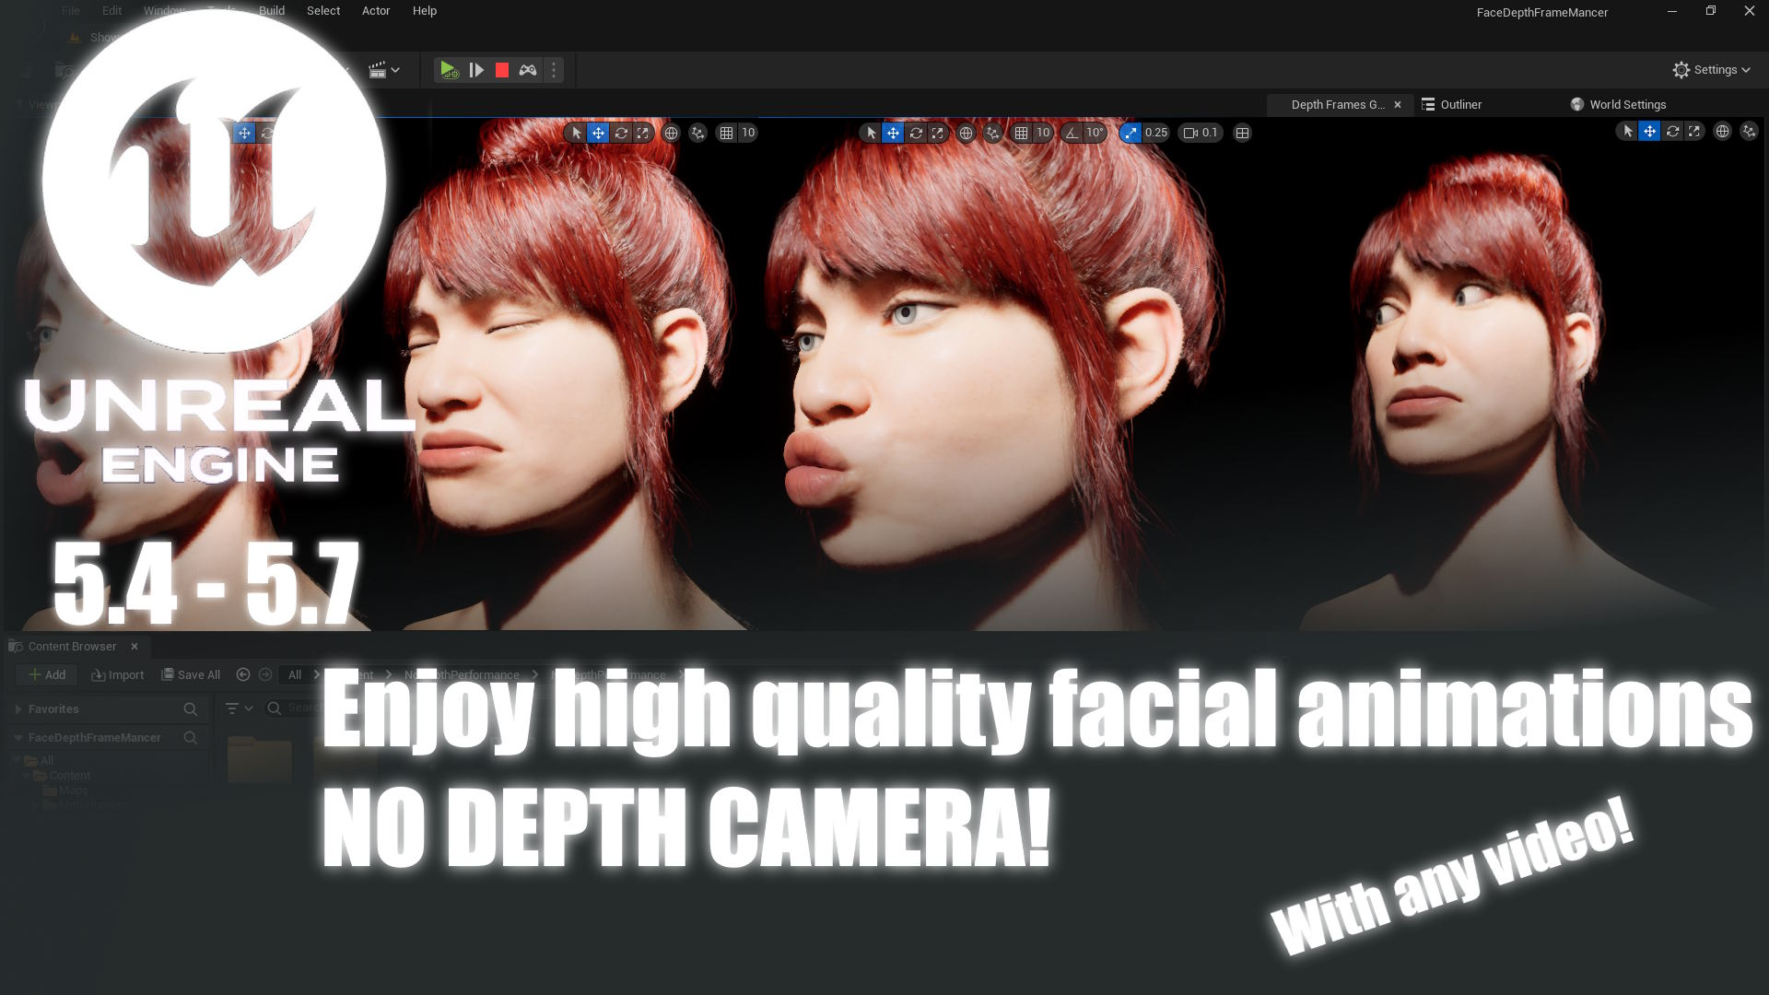Toggle rotation snapping angle icon beside 10°
Image resolution: width=1769 pixels, height=995 pixels.
tap(1072, 133)
